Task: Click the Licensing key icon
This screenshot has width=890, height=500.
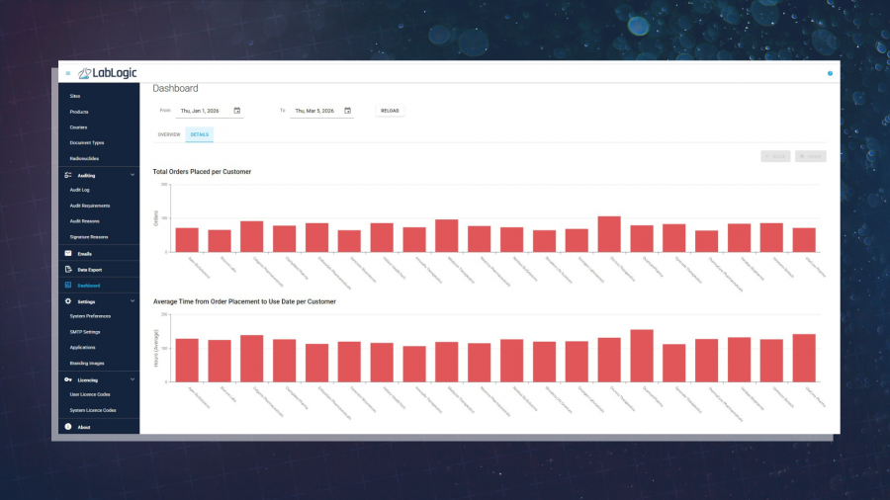Action: click(67, 378)
